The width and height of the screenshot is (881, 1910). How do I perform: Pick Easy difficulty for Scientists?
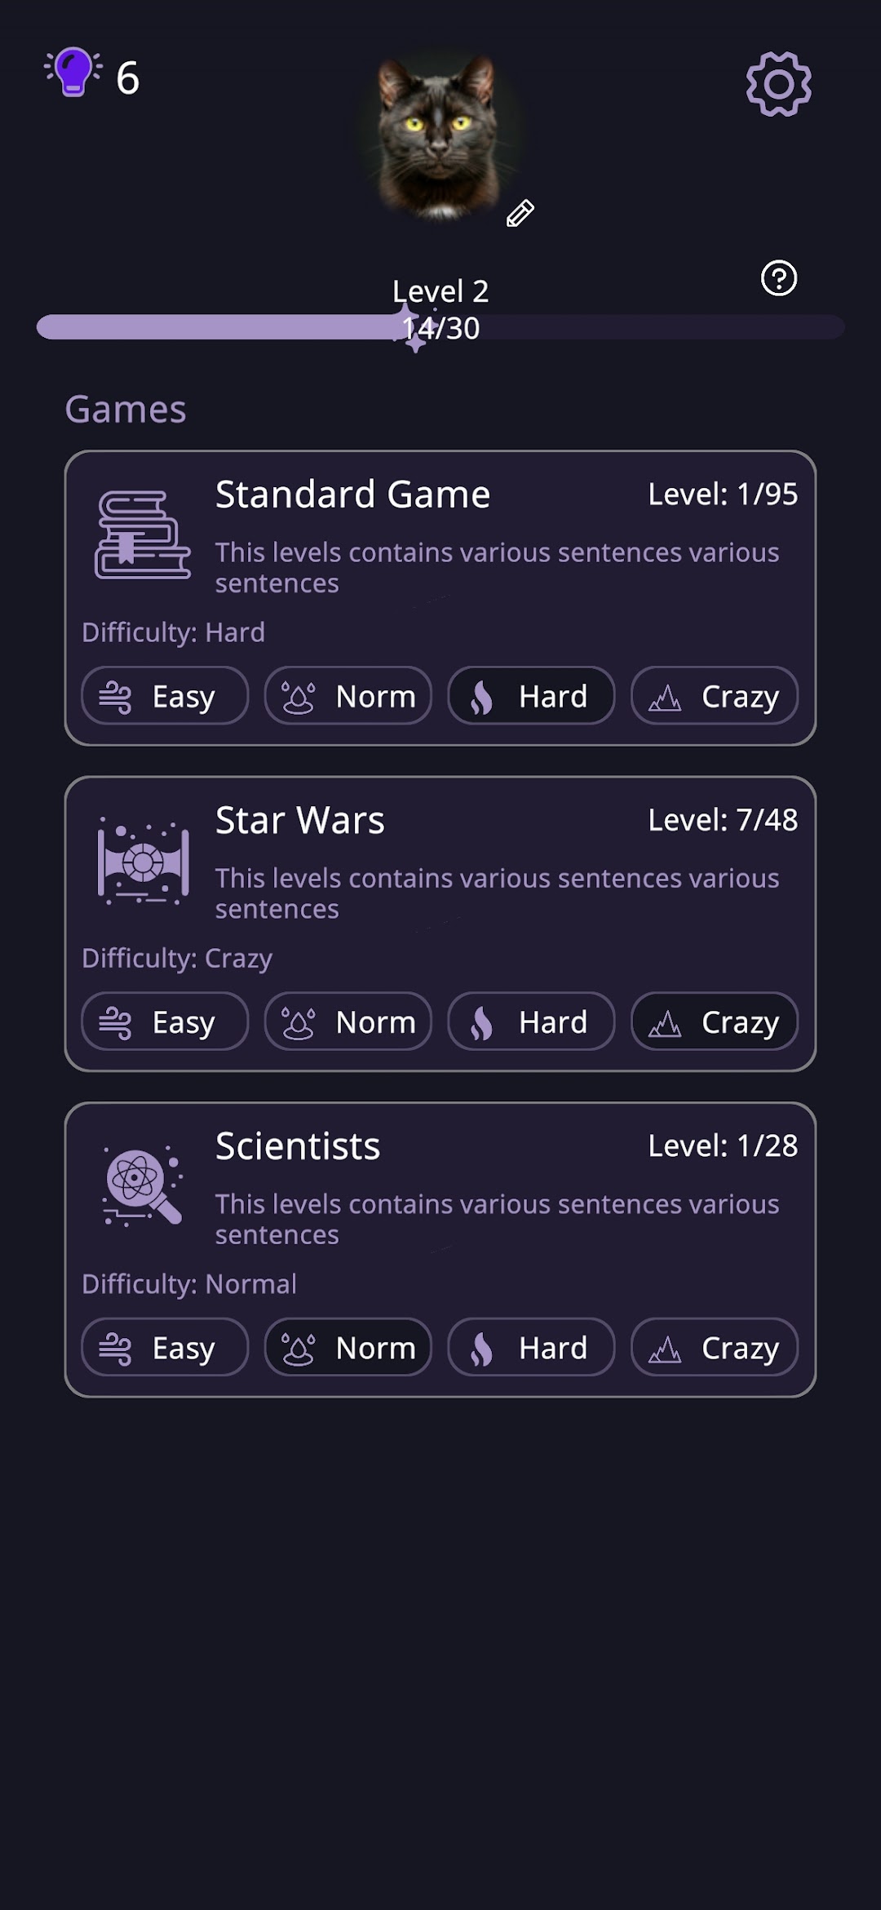pyautogui.click(x=165, y=1347)
